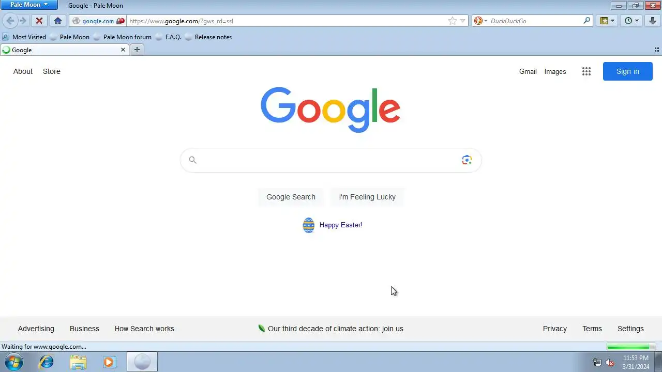Screen dimensions: 662x372
Task: Open the Pale Moon application menu
Action: click(29, 5)
